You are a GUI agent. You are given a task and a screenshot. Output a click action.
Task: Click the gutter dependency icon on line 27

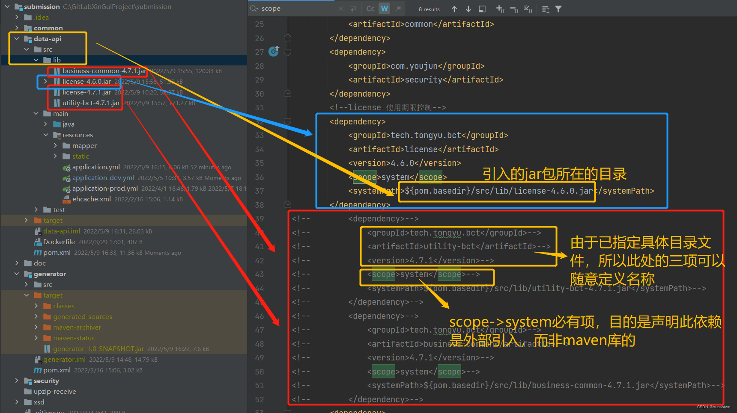274,51
